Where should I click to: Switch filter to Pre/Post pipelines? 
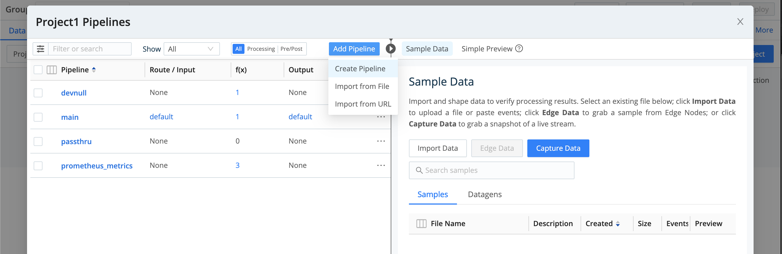(291, 49)
